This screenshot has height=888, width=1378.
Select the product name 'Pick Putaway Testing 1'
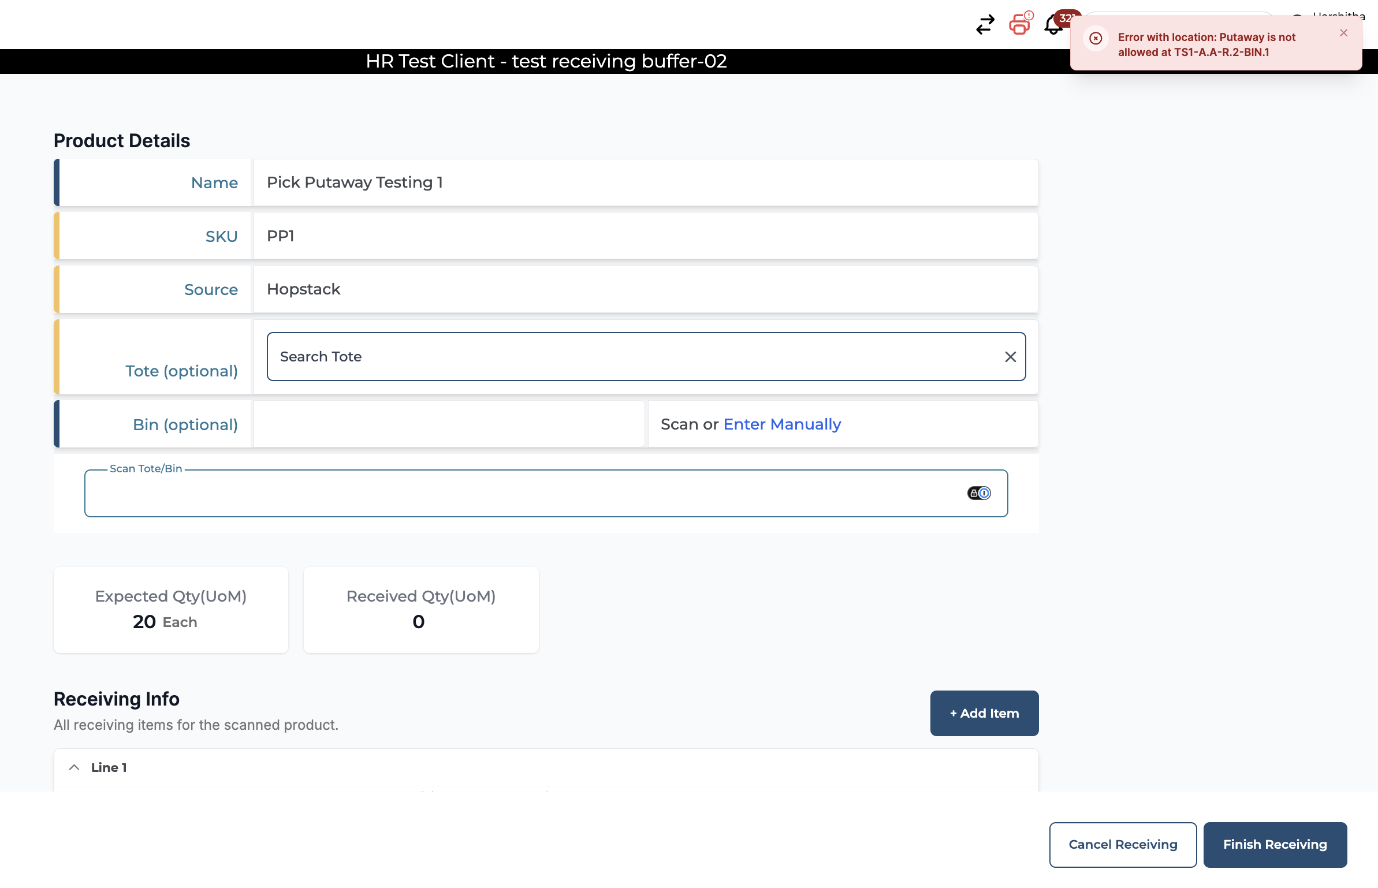[x=355, y=182]
